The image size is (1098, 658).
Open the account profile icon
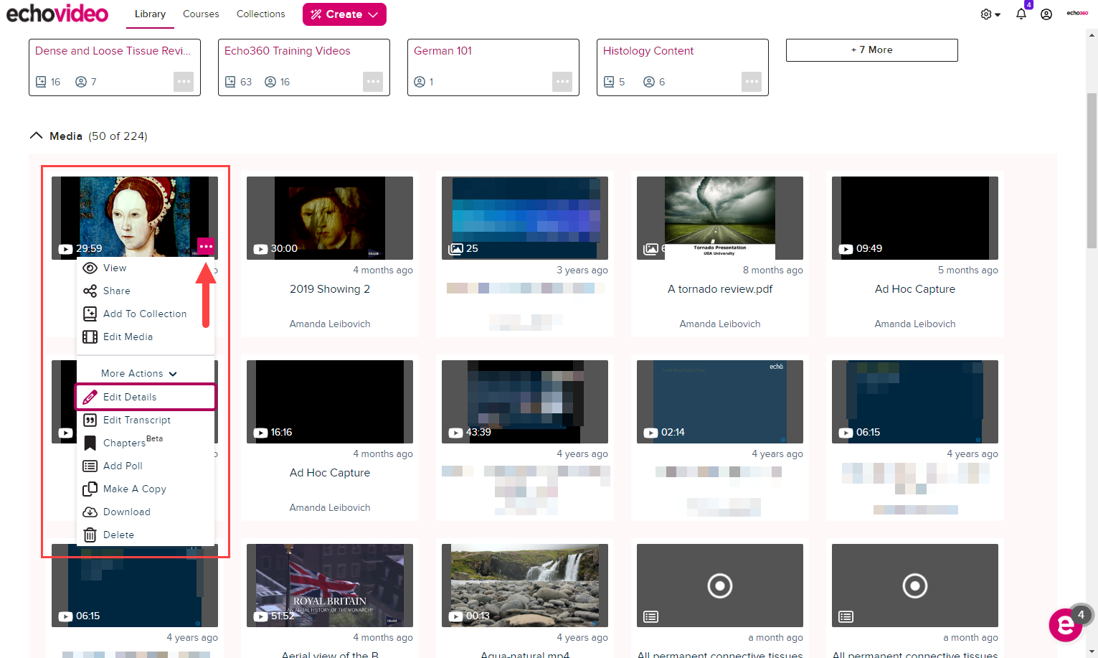tap(1046, 14)
